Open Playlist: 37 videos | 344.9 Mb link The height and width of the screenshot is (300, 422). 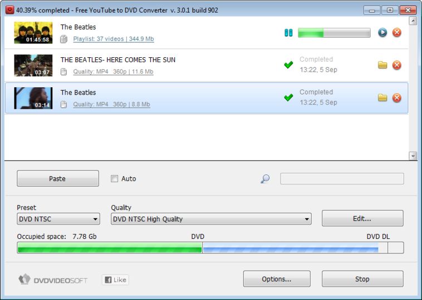tap(114, 39)
